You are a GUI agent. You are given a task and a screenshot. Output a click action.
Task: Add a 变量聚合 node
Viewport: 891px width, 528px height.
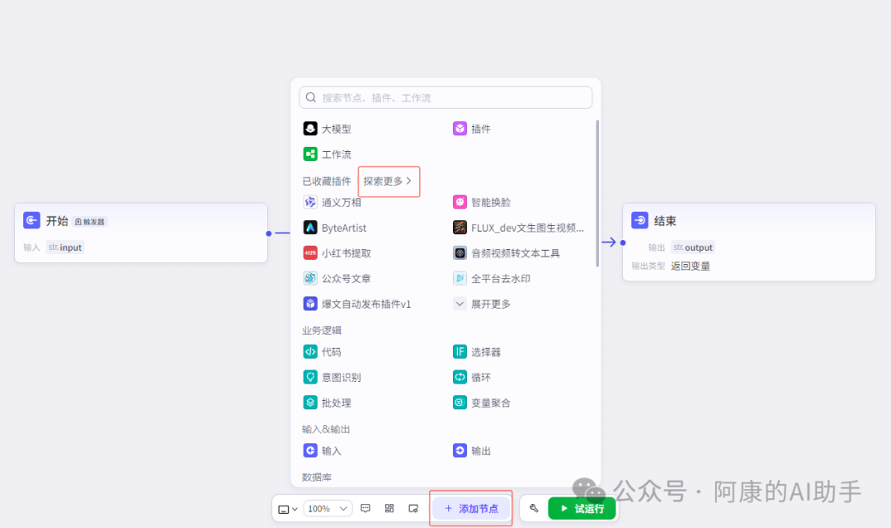coord(481,403)
